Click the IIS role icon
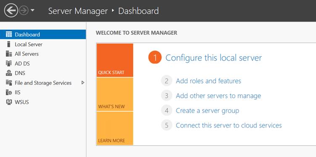The width and height of the screenshot is (316, 157). [9, 92]
